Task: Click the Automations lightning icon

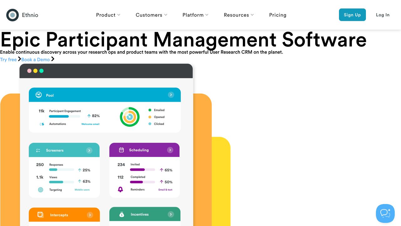Action: (42, 124)
